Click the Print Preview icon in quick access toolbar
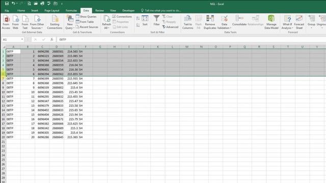 29,4
